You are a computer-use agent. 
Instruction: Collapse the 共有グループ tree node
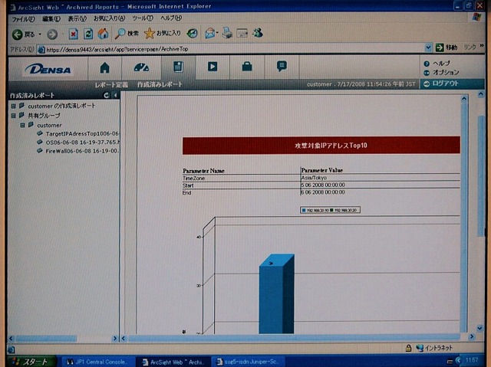pos(14,116)
